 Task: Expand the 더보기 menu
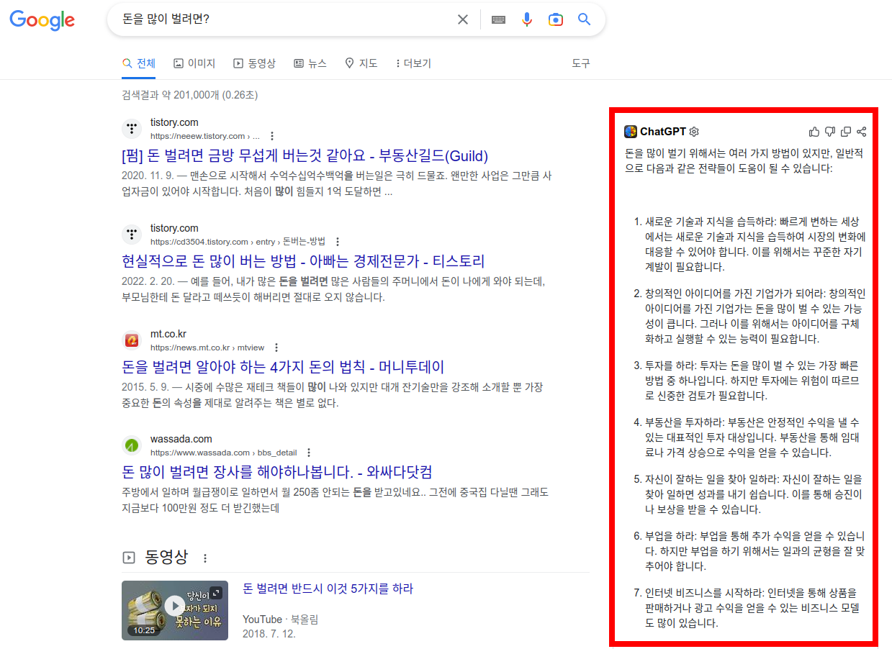tap(413, 63)
